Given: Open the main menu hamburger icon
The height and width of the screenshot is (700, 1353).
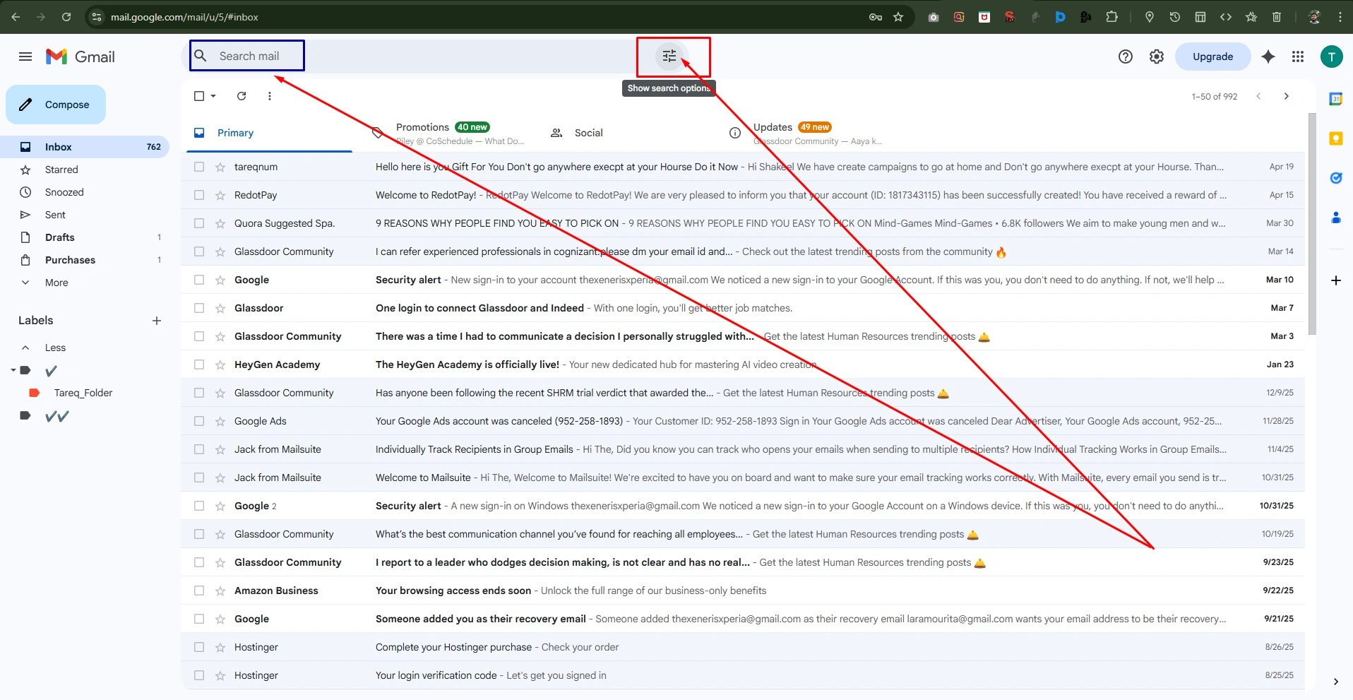Looking at the screenshot, I should pyautogui.click(x=25, y=57).
